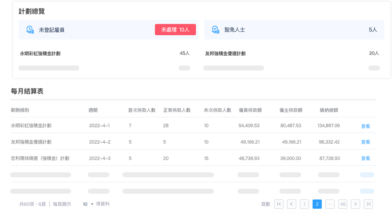
Task: Click the 正常供款人數 column header
Action: coord(177,110)
